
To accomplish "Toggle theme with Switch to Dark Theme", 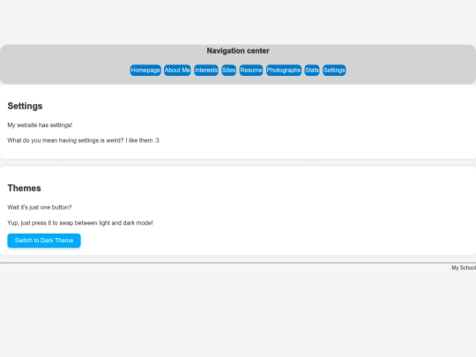I will pyautogui.click(x=44, y=241).
